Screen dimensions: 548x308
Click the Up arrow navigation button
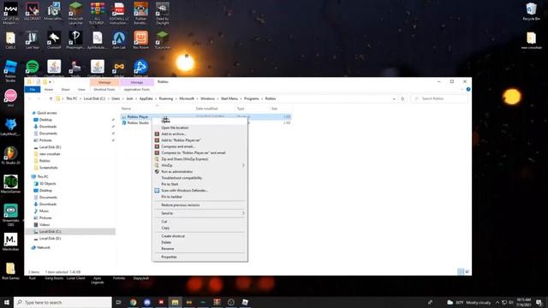51,99
